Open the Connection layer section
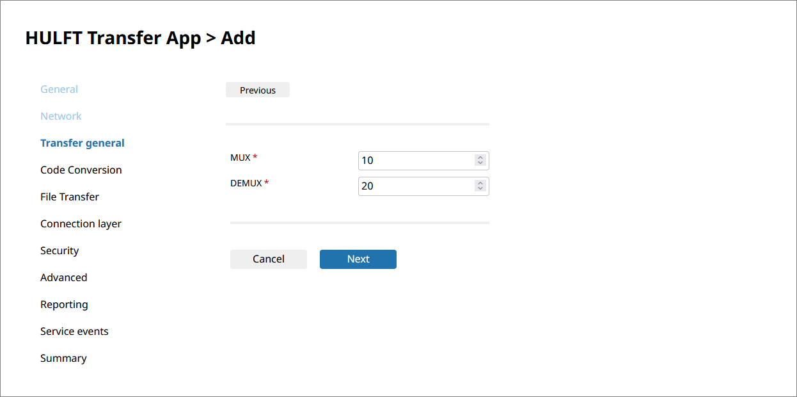This screenshot has width=797, height=397. (81, 224)
